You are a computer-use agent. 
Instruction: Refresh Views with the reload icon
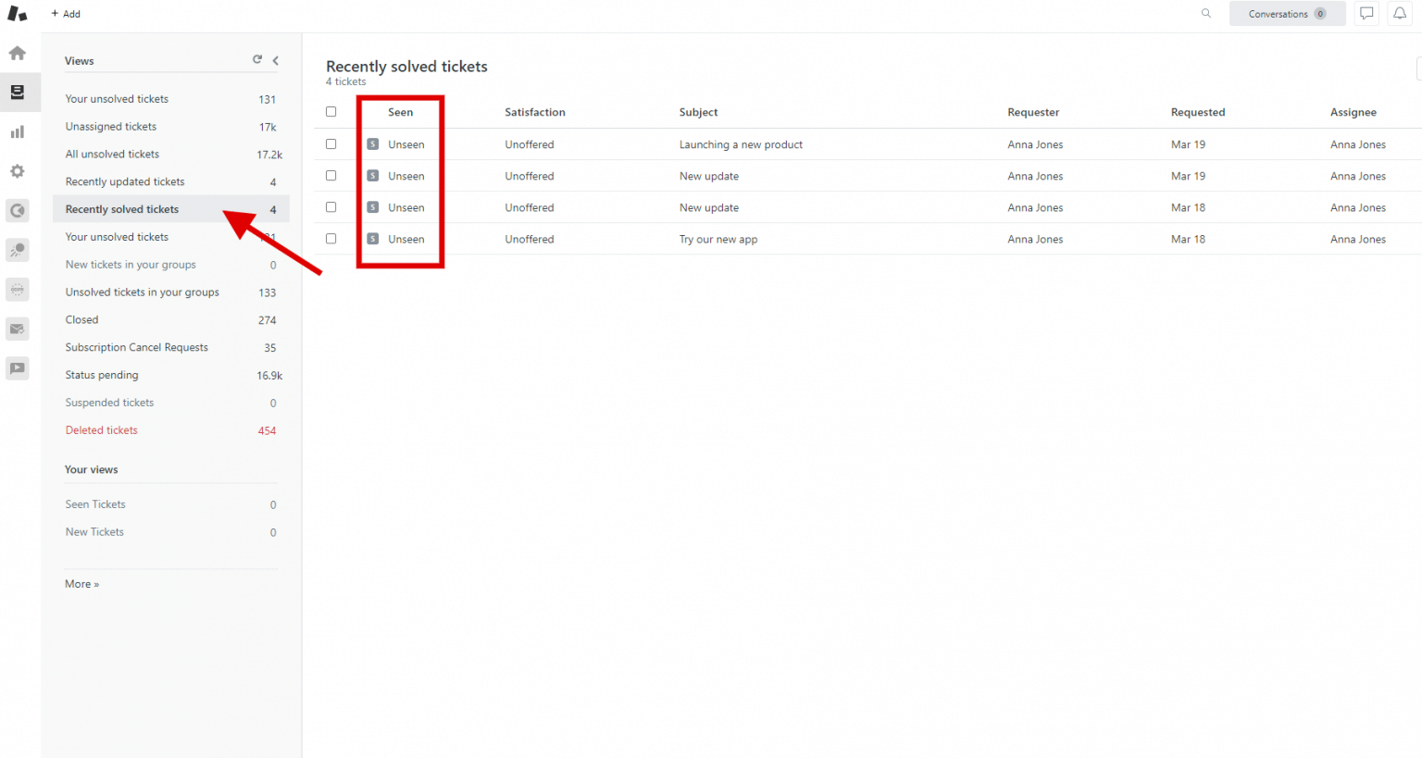tap(256, 59)
